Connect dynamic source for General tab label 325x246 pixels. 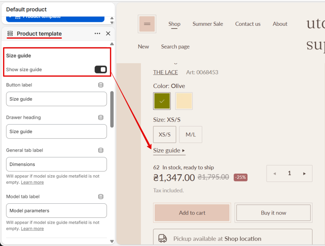(101, 150)
